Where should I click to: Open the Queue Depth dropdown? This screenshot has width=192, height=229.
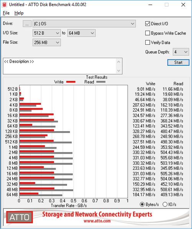(181, 52)
